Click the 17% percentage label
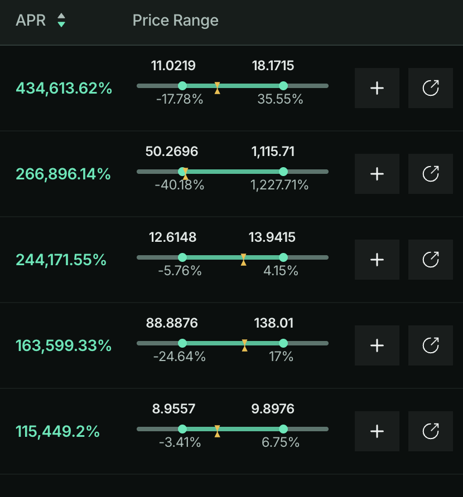Screen dimensions: 463x497 coord(281,357)
